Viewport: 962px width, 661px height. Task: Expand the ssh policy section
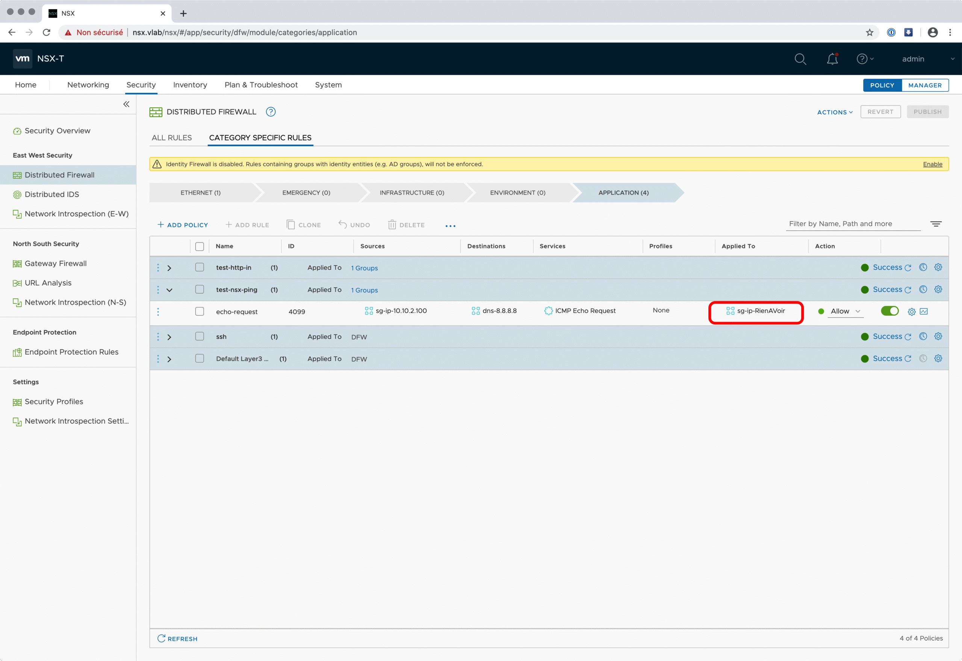tap(169, 337)
